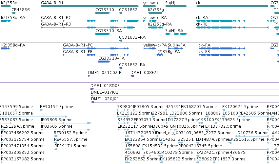Select the GABA-B-R1-RB transcript label
Viewport: 279px width, 164px height.
(56, 24)
